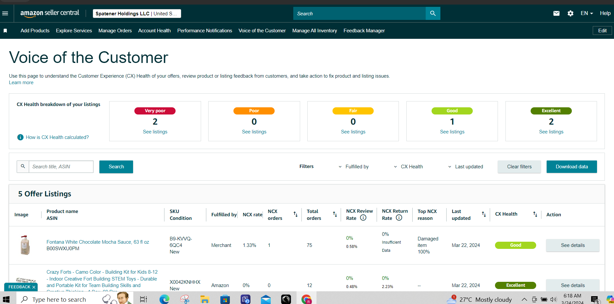The height and width of the screenshot is (304, 614).
Task: Click the Download data button
Action: coord(571,167)
